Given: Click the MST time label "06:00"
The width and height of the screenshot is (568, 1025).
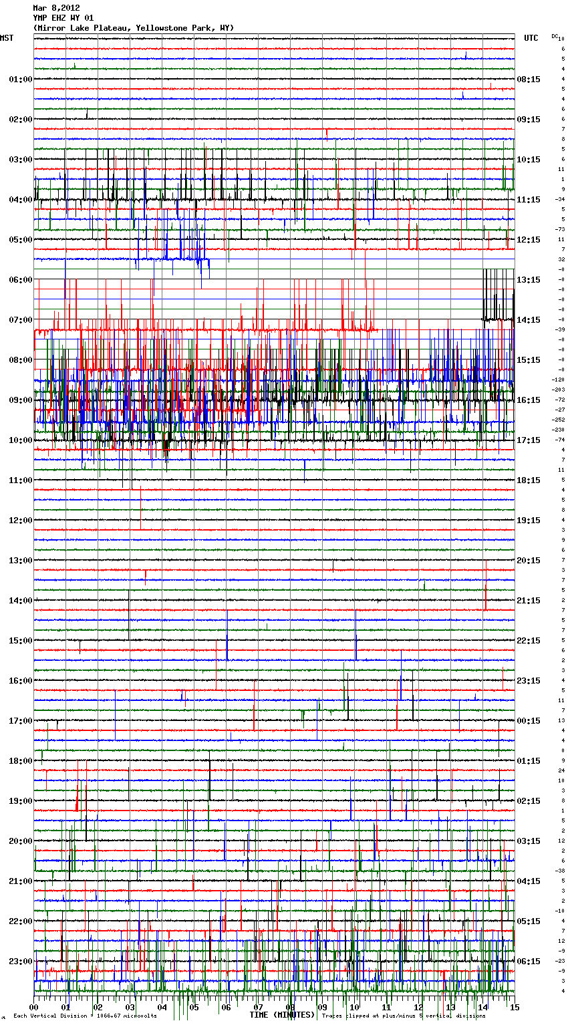Looking at the screenshot, I should tap(21, 280).
